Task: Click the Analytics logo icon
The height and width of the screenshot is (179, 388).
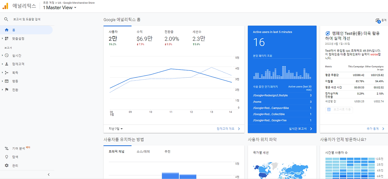Action: click(x=5, y=6)
